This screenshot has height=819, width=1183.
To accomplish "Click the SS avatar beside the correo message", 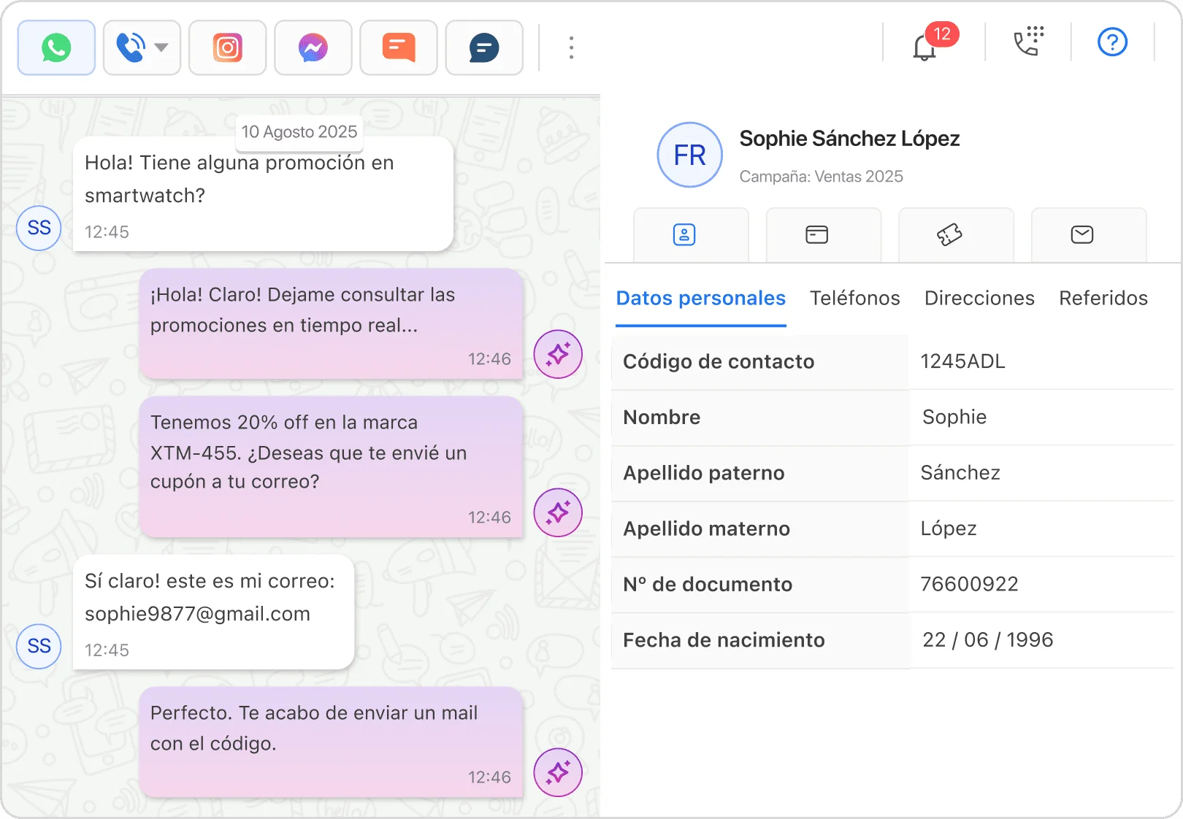I will tap(39, 646).
